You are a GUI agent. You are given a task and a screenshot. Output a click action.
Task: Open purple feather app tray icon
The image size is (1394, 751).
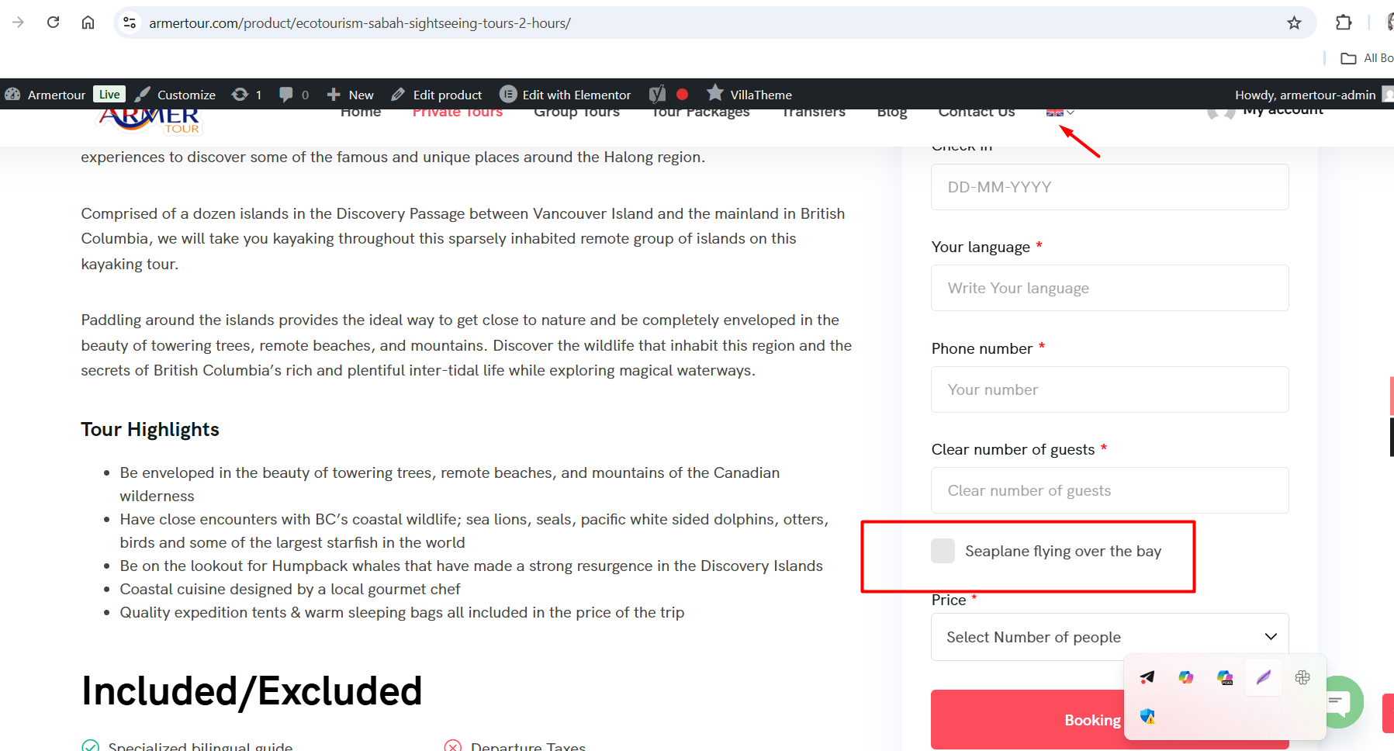(1264, 677)
